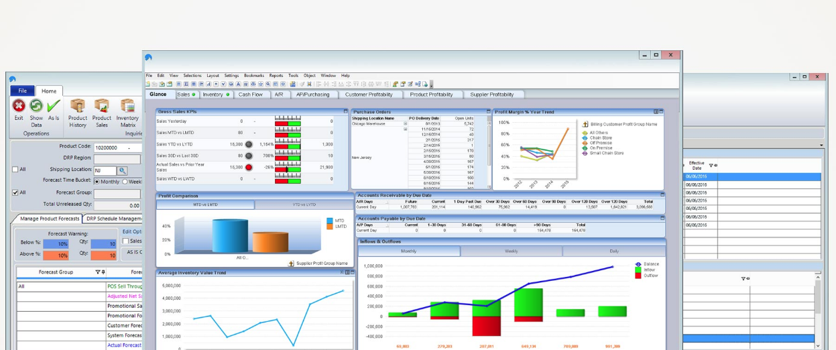This screenshot has height=350, width=836.
Task: Click the Supplier Profit Group Name cycle icon
Action: coord(292,264)
